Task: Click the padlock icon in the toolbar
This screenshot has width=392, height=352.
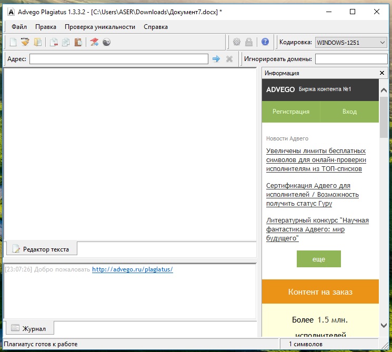Action: 249,42
